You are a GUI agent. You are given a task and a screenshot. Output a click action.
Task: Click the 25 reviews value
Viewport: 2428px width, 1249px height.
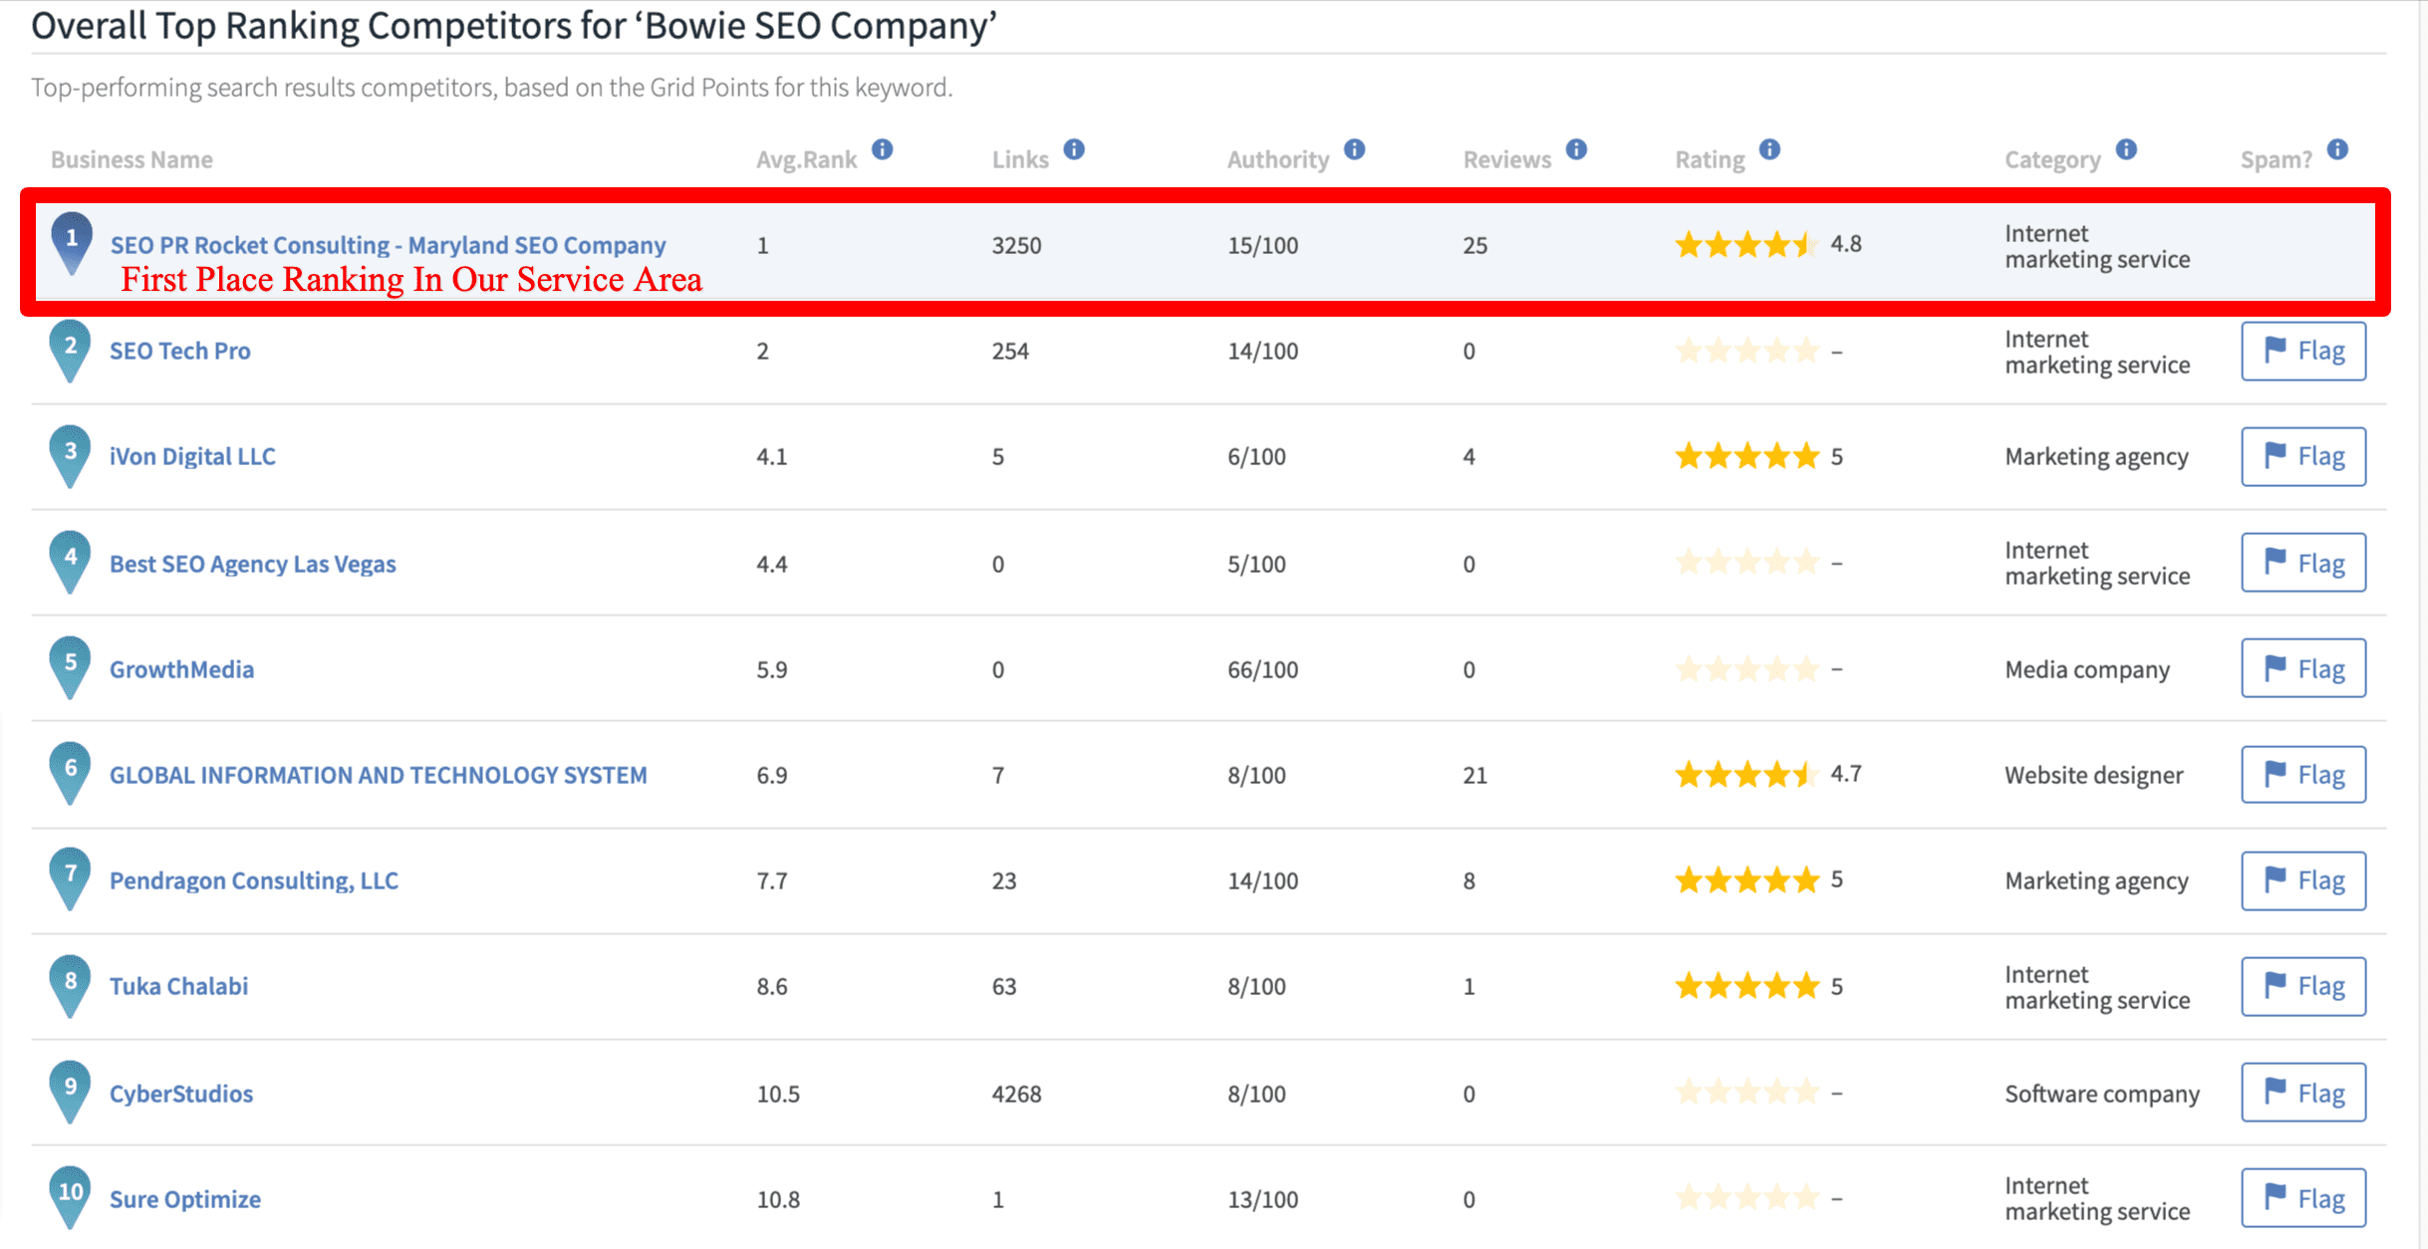[1475, 245]
